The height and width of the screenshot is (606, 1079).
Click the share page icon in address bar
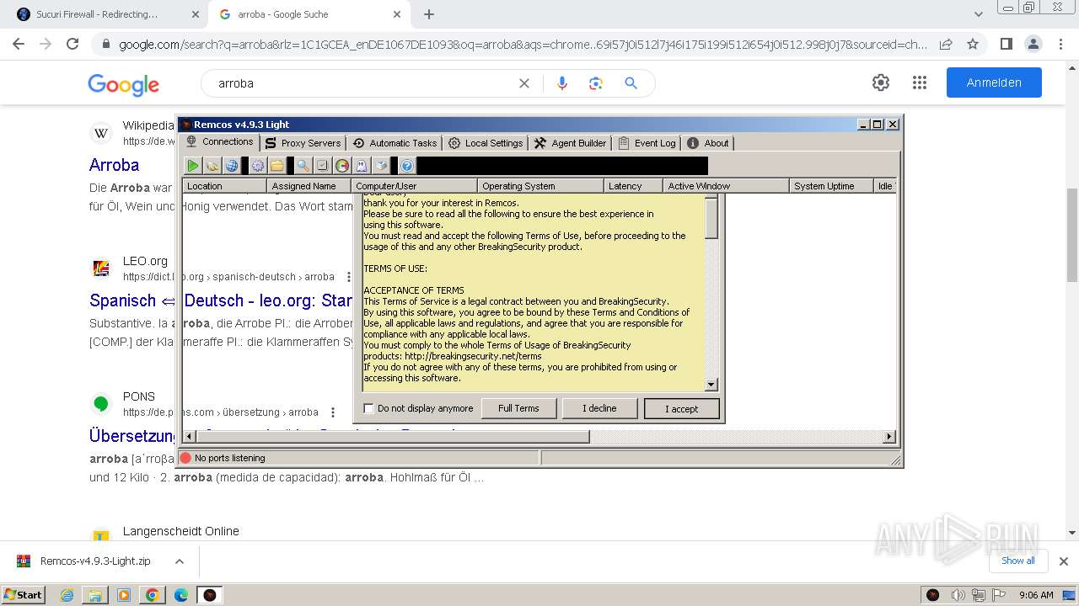(x=946, y=44)
